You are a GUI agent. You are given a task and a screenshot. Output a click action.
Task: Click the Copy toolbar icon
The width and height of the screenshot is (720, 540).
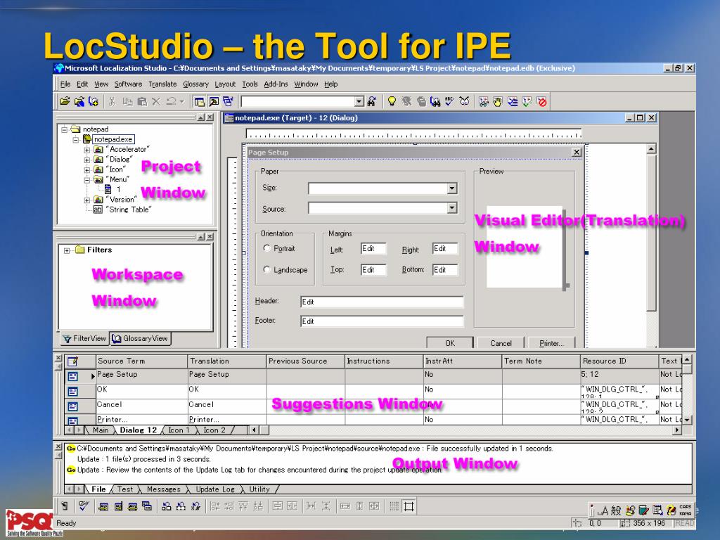(x=127, y=101)
